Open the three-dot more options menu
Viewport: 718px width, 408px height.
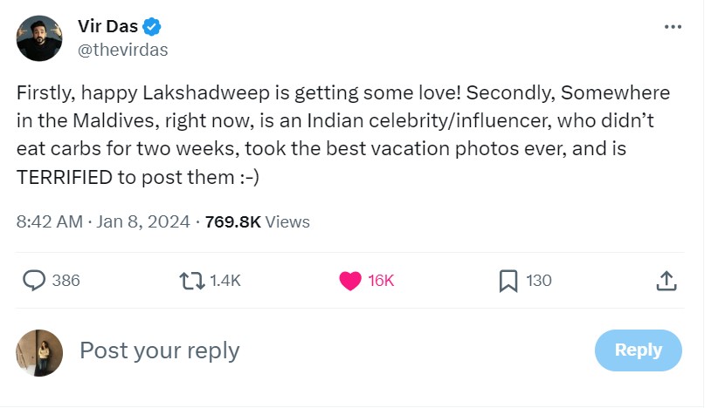pyautogui.click(x=672, y=27)
